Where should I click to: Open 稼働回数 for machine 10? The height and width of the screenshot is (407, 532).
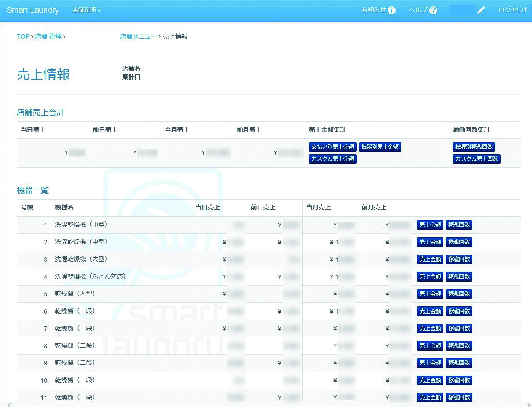click(459, 380)
